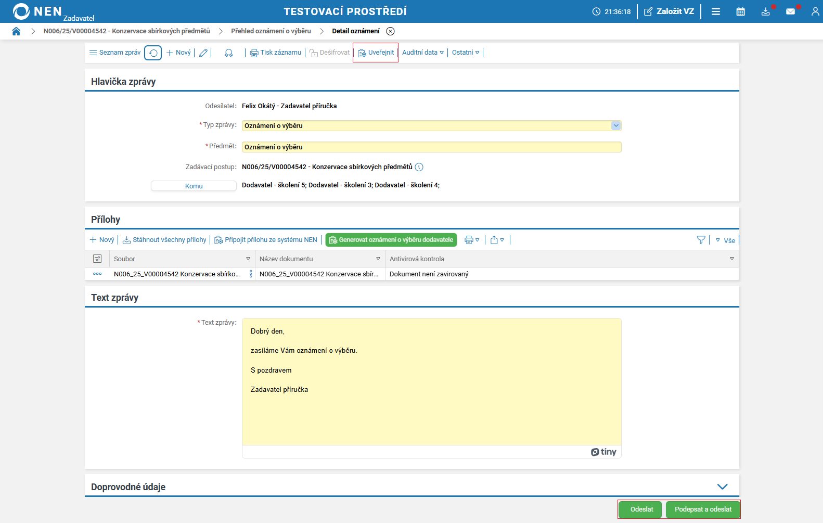Open the Seznam zpráv list
Viewport: 823px width, 523px height.
click(115, 53)
